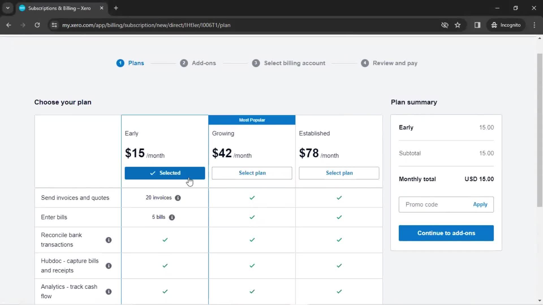The width and height of the screenshot is (543, 305).
Task: Click the Xero favicon in the tab
Action: click(22, 8)
